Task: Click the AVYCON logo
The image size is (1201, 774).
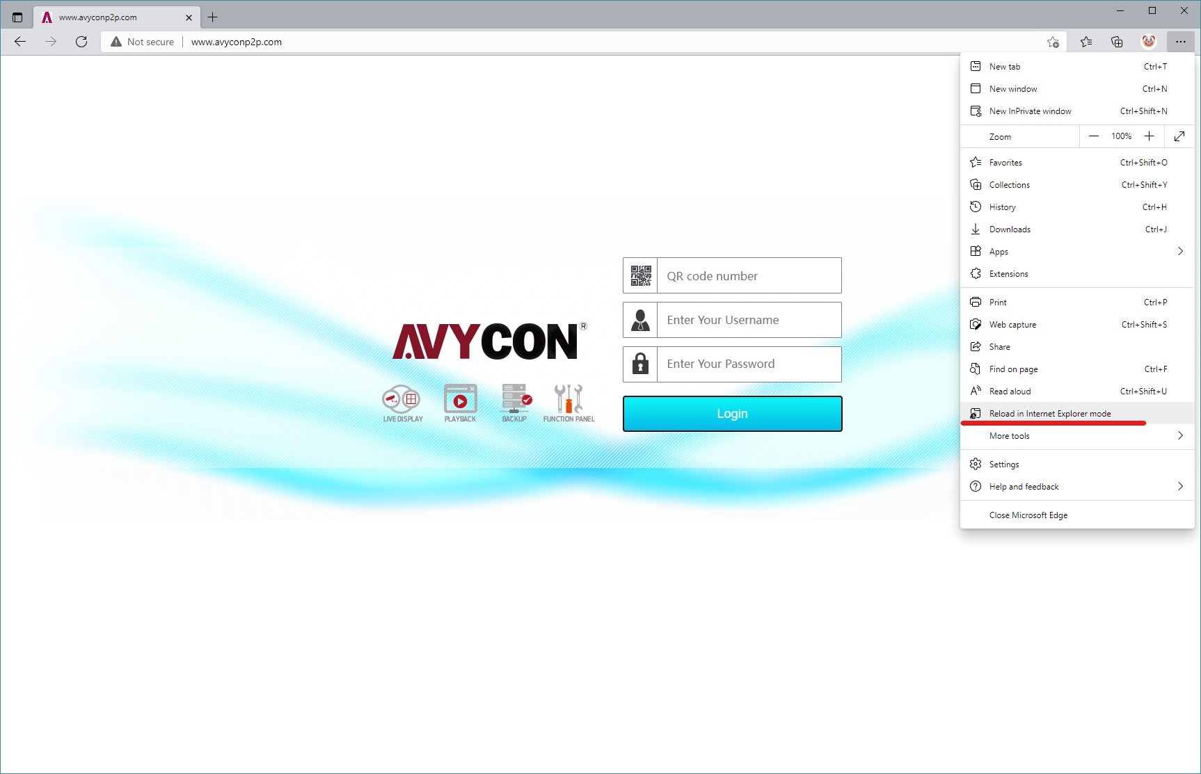Action: (x=490, y=341)
